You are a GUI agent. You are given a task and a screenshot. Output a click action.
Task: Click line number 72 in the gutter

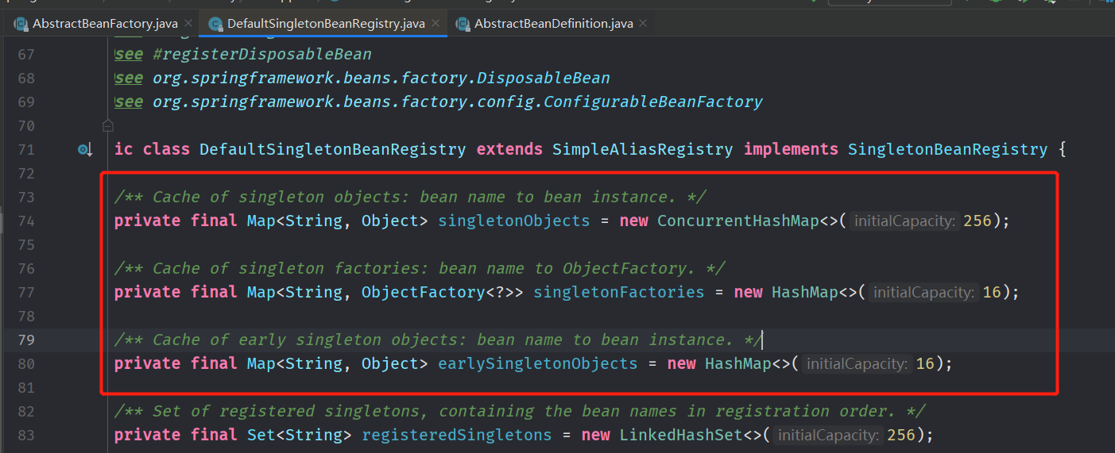coord(25,173)
